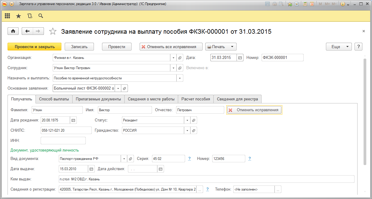Switch to the Расчет пособия tab
This screenshot has width=372, height=199.
point(196,99)
